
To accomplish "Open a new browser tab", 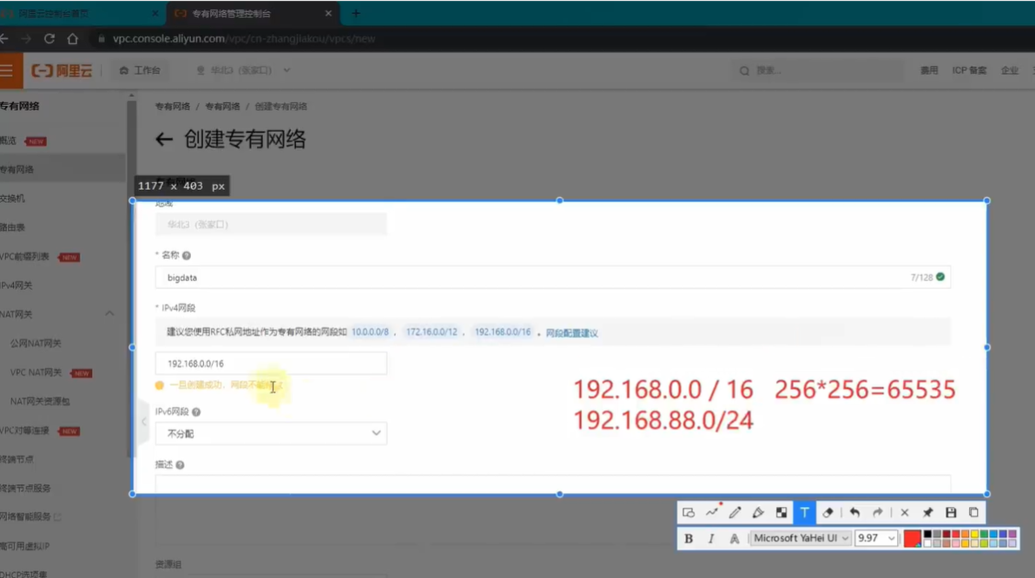I will (x=356, y=13).
